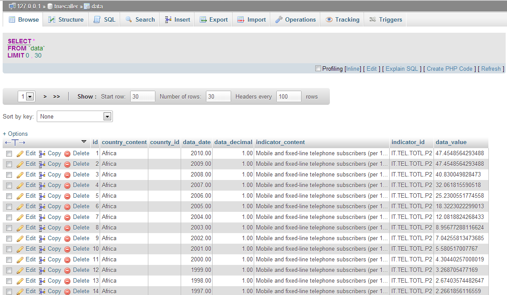Jump to last page with >> button
This screenshot has width=507, height=295.
click(57, 96)
